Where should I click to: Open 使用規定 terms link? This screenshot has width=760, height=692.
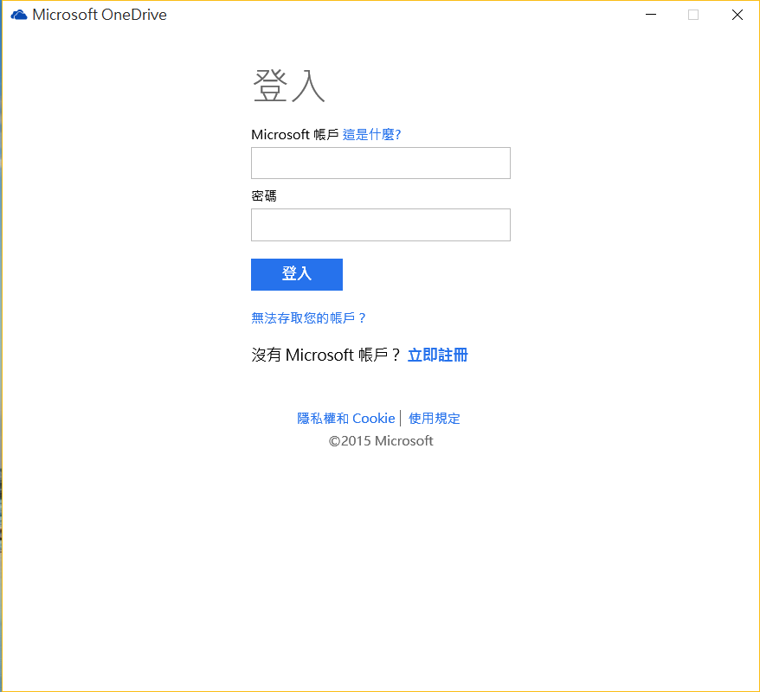(x=435, y=419)
